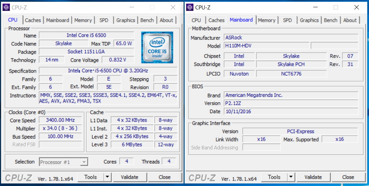
Task: Click the Cores count field
Action: (127, 161)
